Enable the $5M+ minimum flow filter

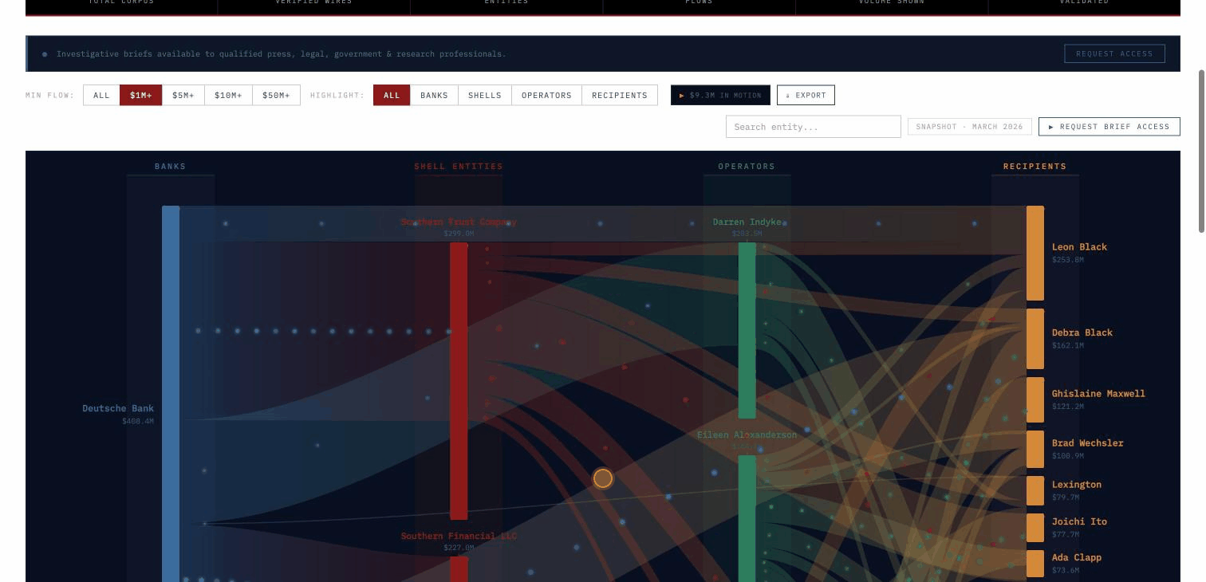[183, 95]
